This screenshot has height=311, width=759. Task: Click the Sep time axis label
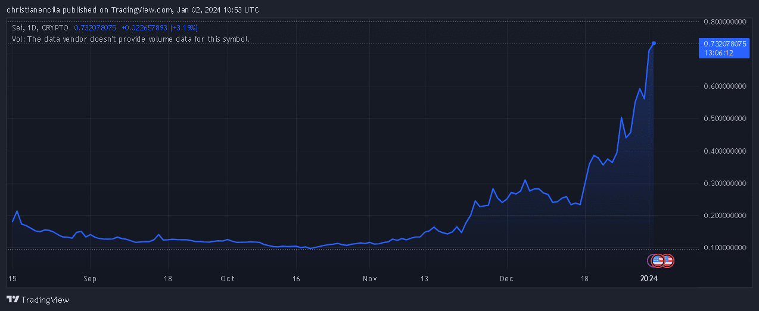coord(90,278)
